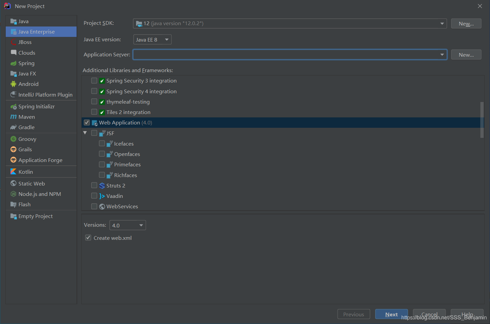Select Static Web project type
Viewport: 490px width, 324px height.
tap(41, 183)
